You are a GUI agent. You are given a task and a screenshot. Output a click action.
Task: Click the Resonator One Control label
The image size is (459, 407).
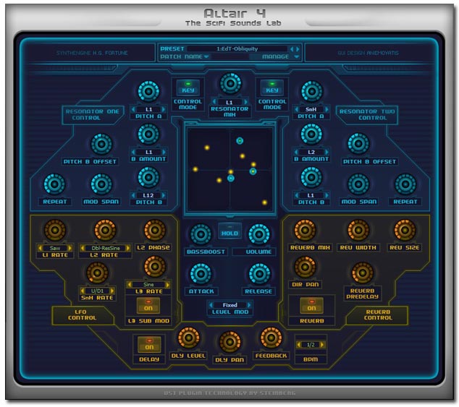point(93,115)
